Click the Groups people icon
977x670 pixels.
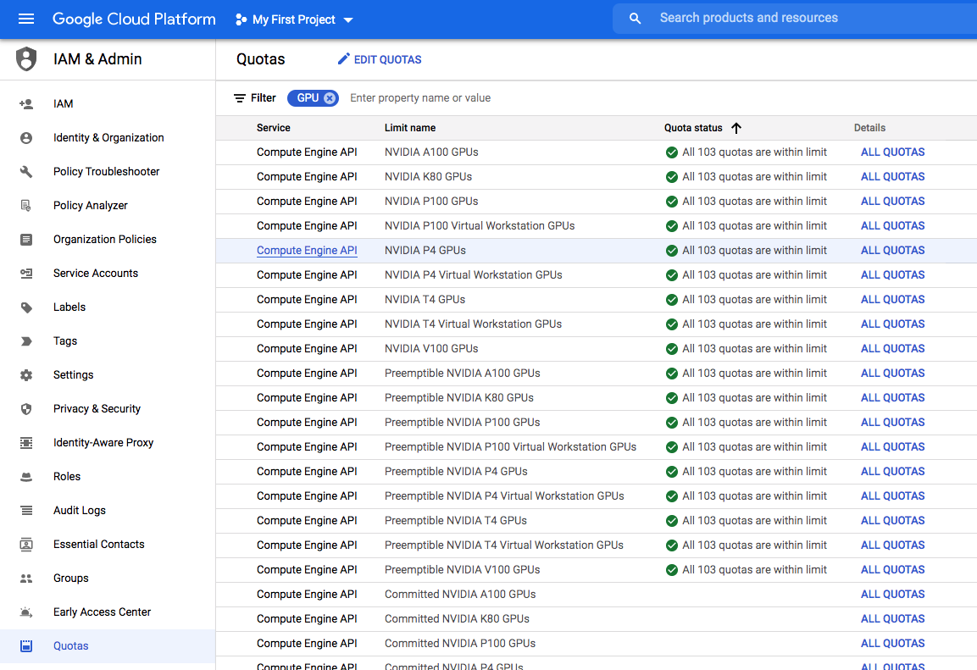coord(26,579)
